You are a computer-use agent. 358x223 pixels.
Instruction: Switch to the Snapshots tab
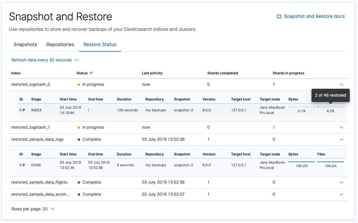pos(25,44)
